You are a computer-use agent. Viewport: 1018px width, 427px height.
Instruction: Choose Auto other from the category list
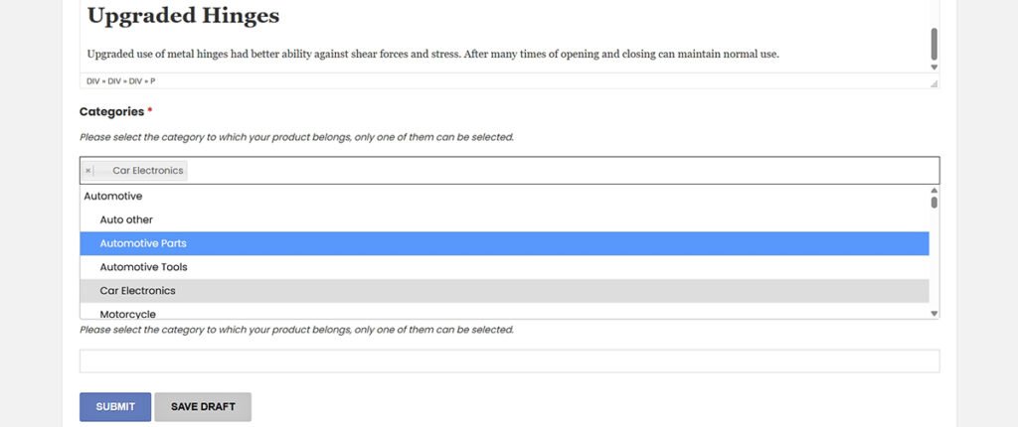click(126, 219)
